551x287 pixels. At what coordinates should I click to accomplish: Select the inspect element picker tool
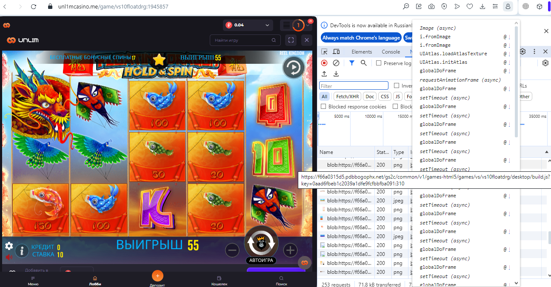(324, 52)
